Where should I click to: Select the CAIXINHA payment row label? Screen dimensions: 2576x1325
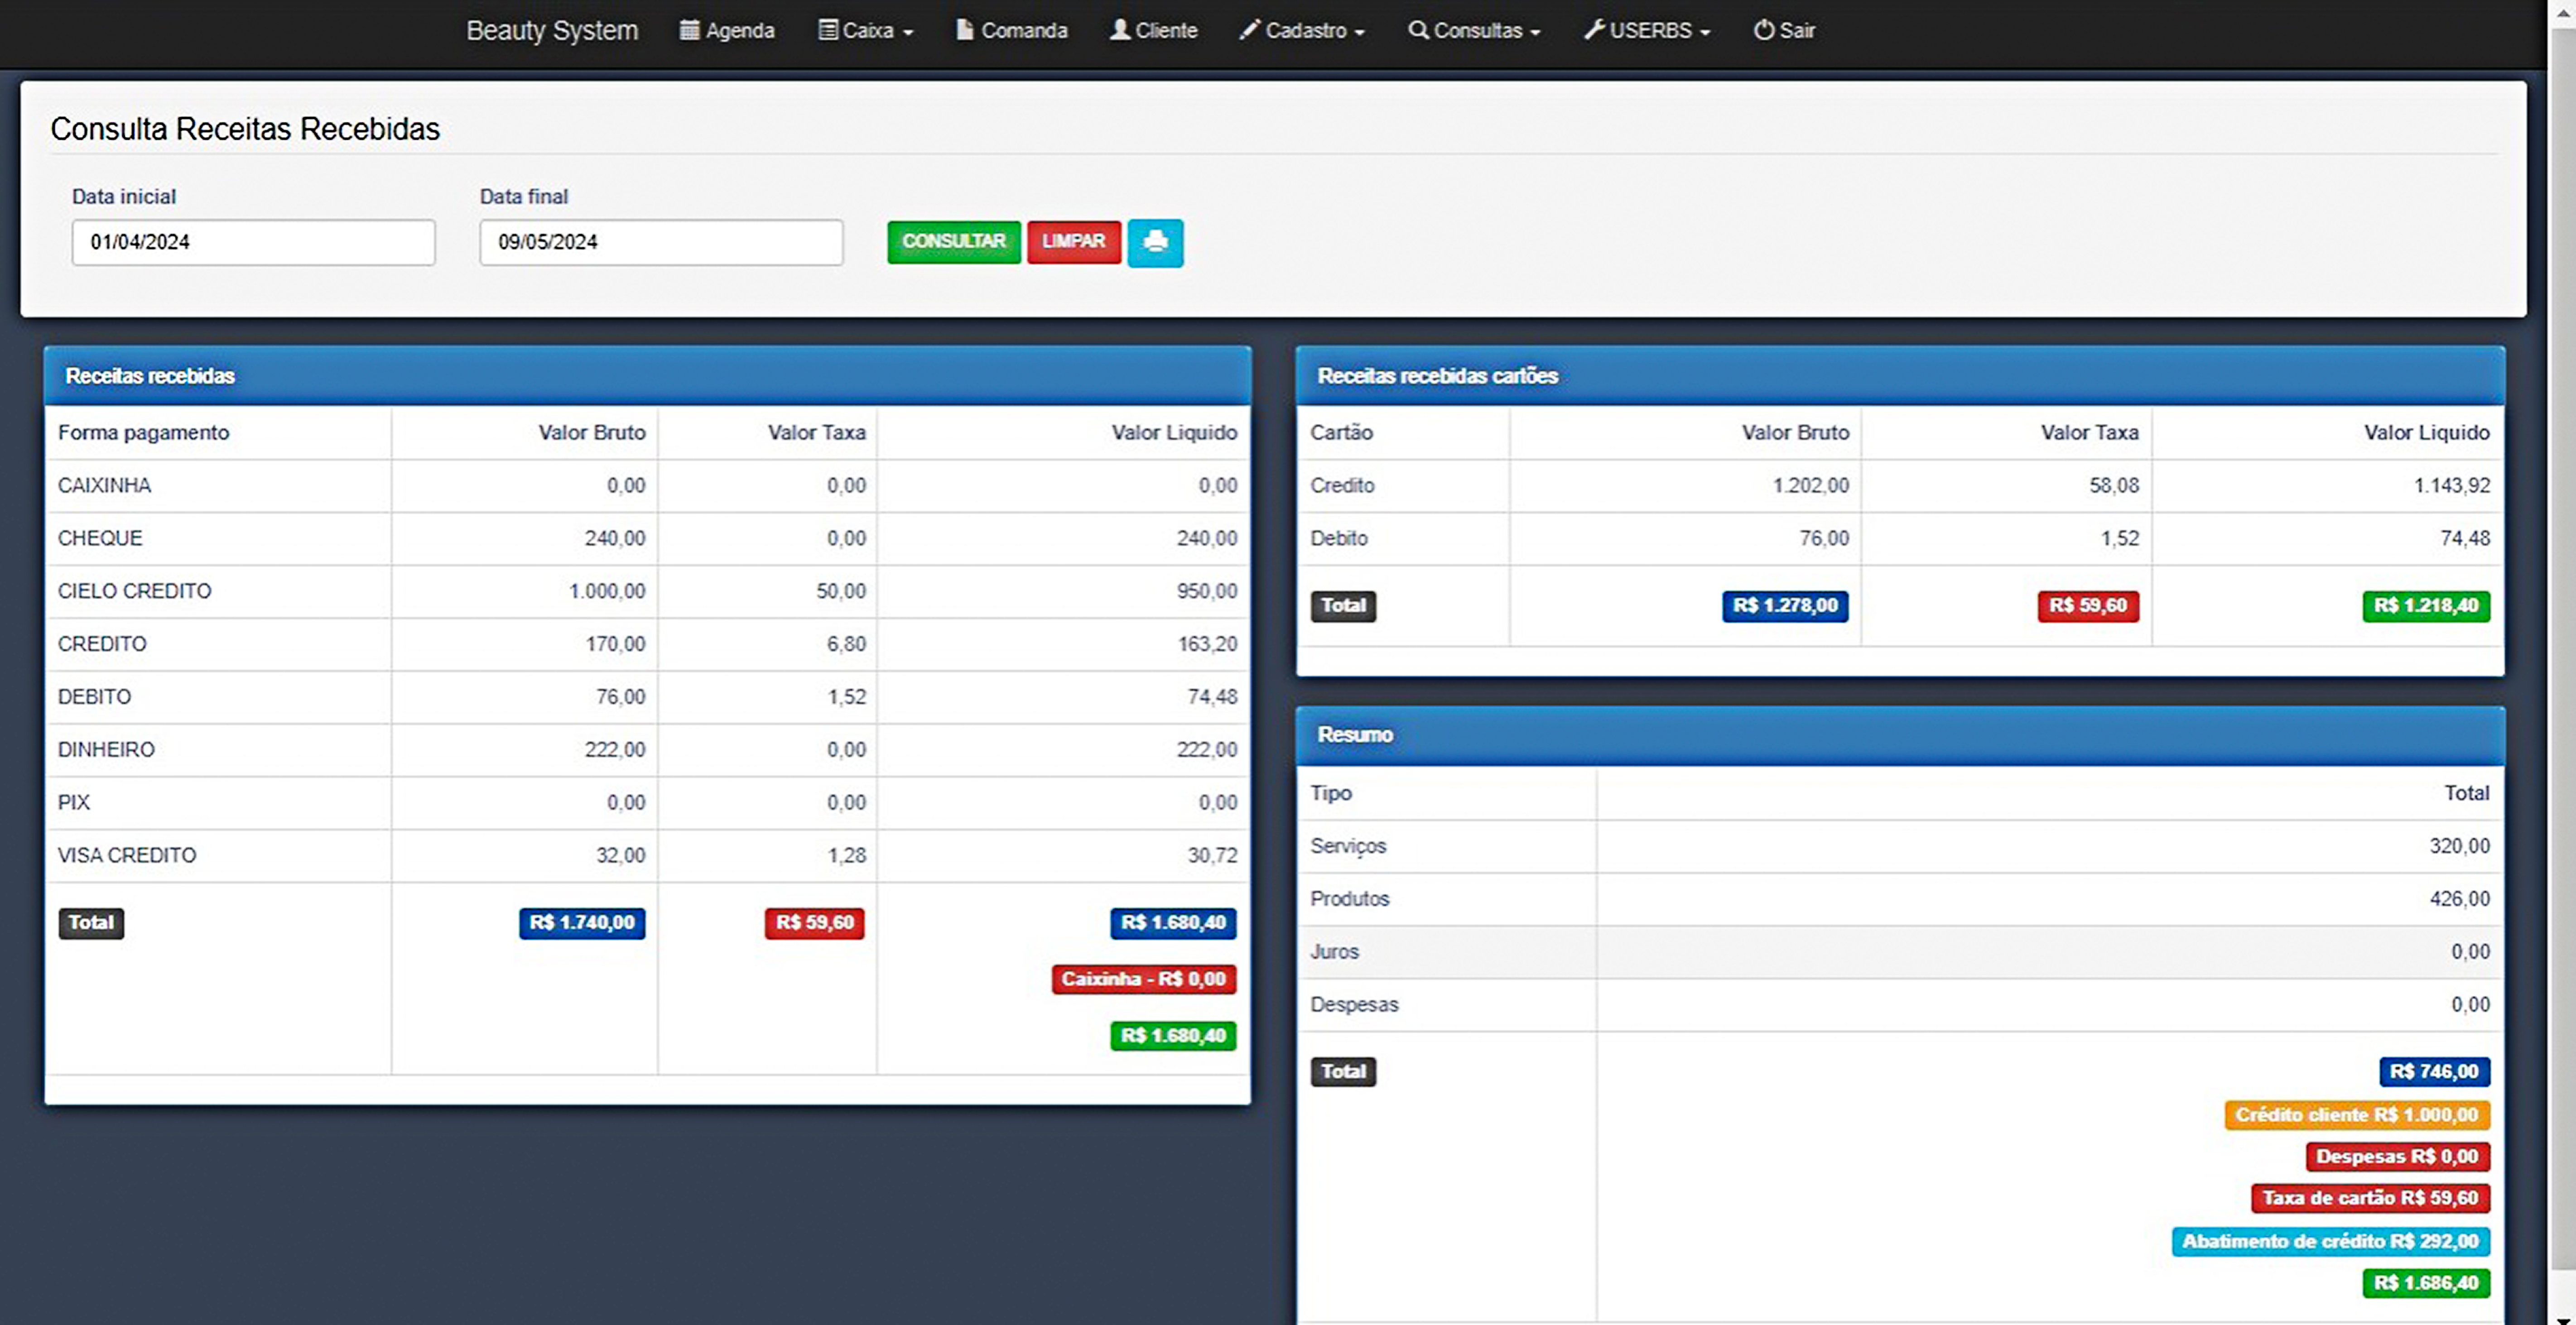(104, 486)
